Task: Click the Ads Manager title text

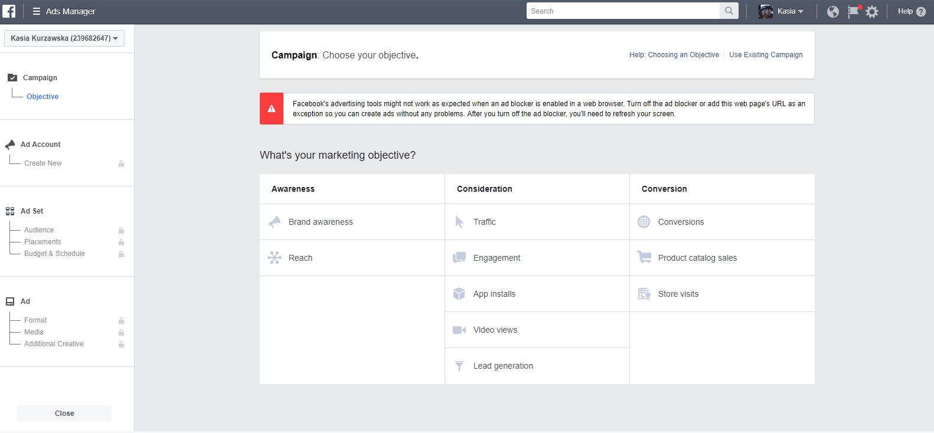Action: 70,11
